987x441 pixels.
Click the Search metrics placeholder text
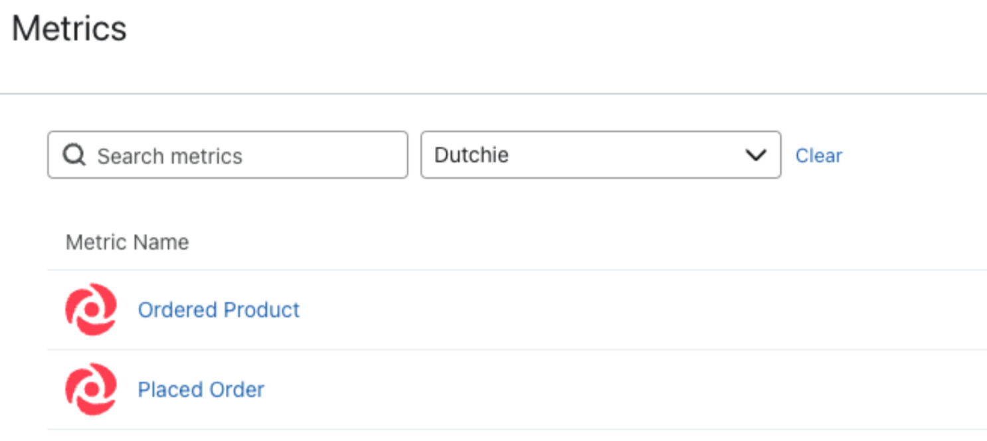[x=169, y=156]
